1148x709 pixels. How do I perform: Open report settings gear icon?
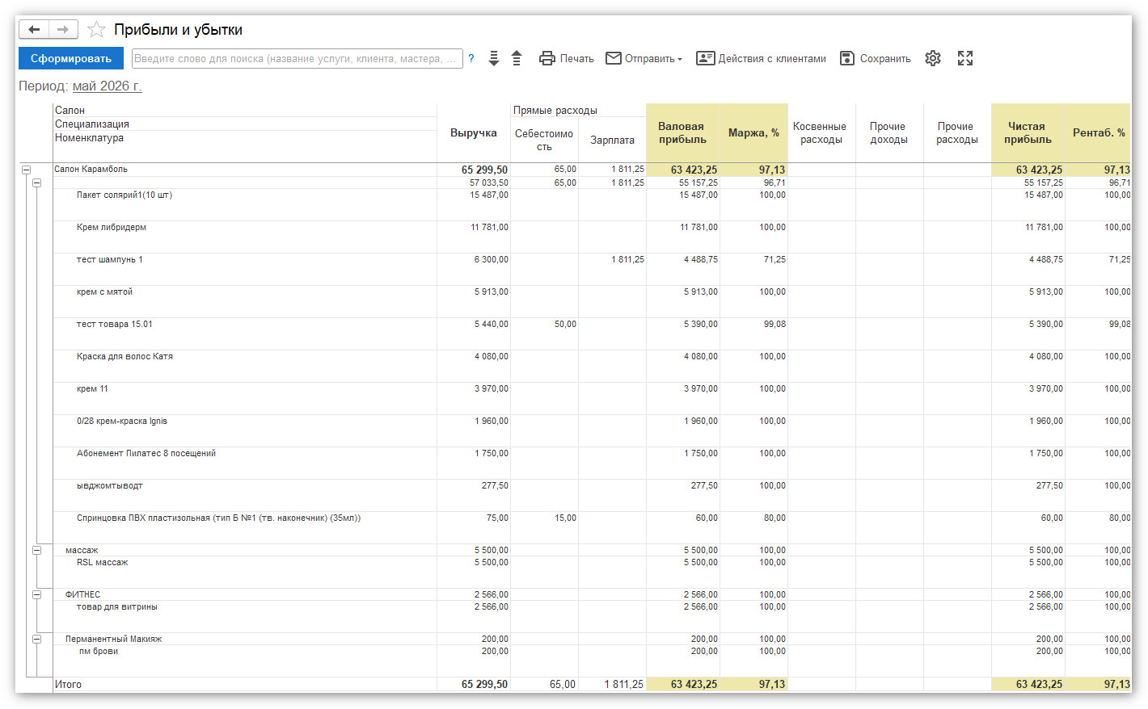pyautogui.click(x=933, y=58)
